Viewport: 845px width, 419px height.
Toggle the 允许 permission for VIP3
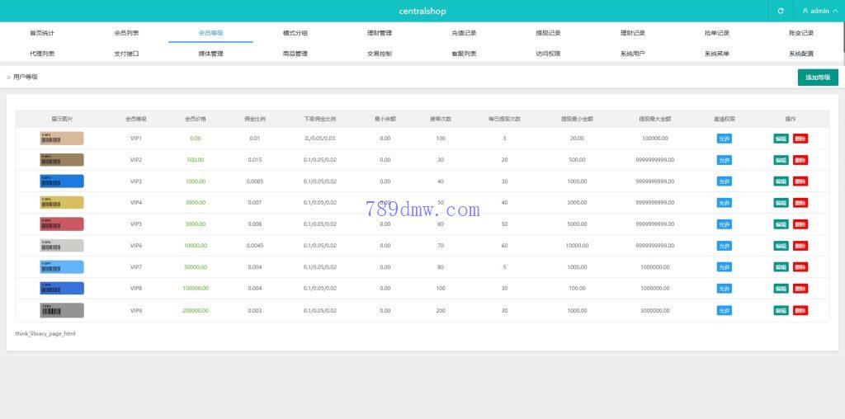point(724,181)
